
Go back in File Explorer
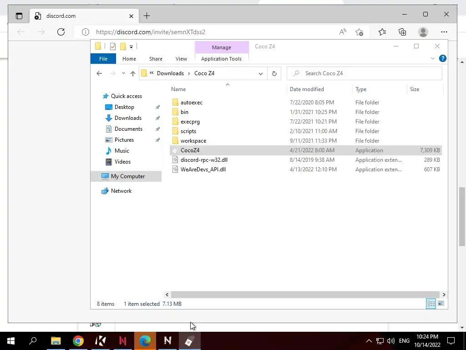point(99,73)
